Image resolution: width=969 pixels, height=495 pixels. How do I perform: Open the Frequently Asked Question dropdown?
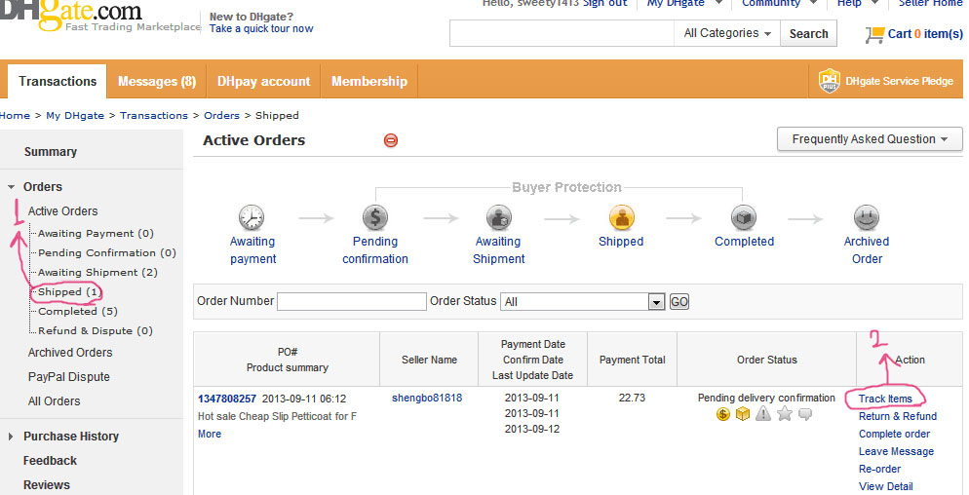pos(869,139)
